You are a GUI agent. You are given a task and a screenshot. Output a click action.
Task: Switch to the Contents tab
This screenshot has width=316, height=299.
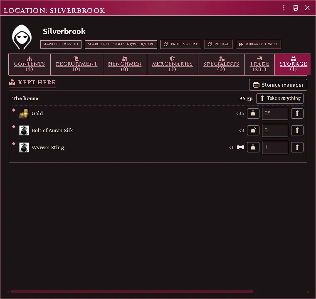pyautogui.click(x=30, y=64)
